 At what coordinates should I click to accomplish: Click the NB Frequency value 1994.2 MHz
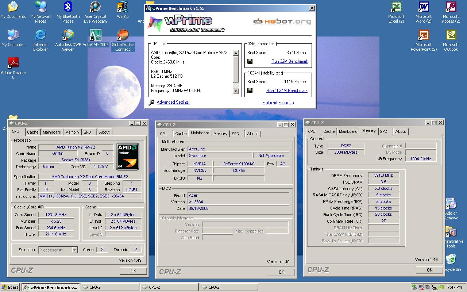tap(421, 159)
